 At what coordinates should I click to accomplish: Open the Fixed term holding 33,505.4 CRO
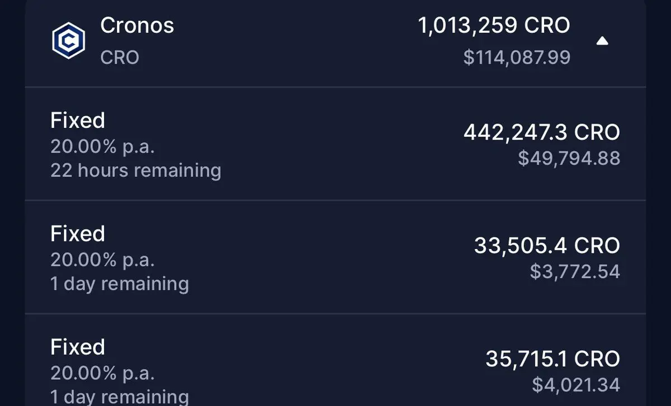(335, 257)
